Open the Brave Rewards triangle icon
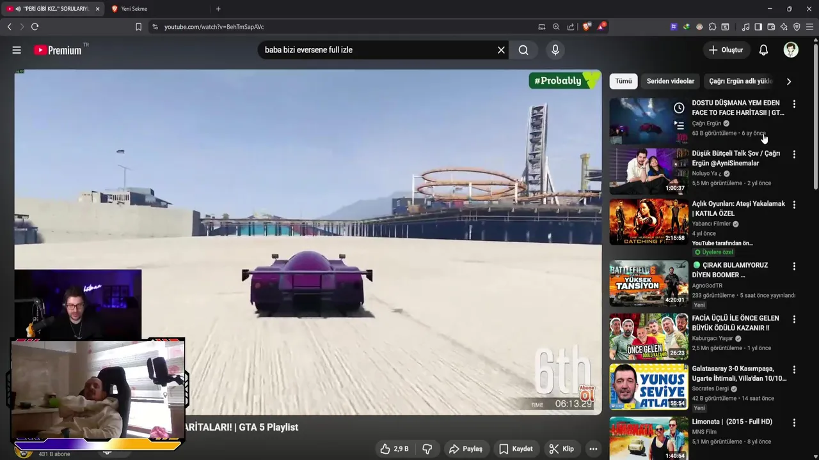Screen dimensions: 819x460 (x=601, y=27)
